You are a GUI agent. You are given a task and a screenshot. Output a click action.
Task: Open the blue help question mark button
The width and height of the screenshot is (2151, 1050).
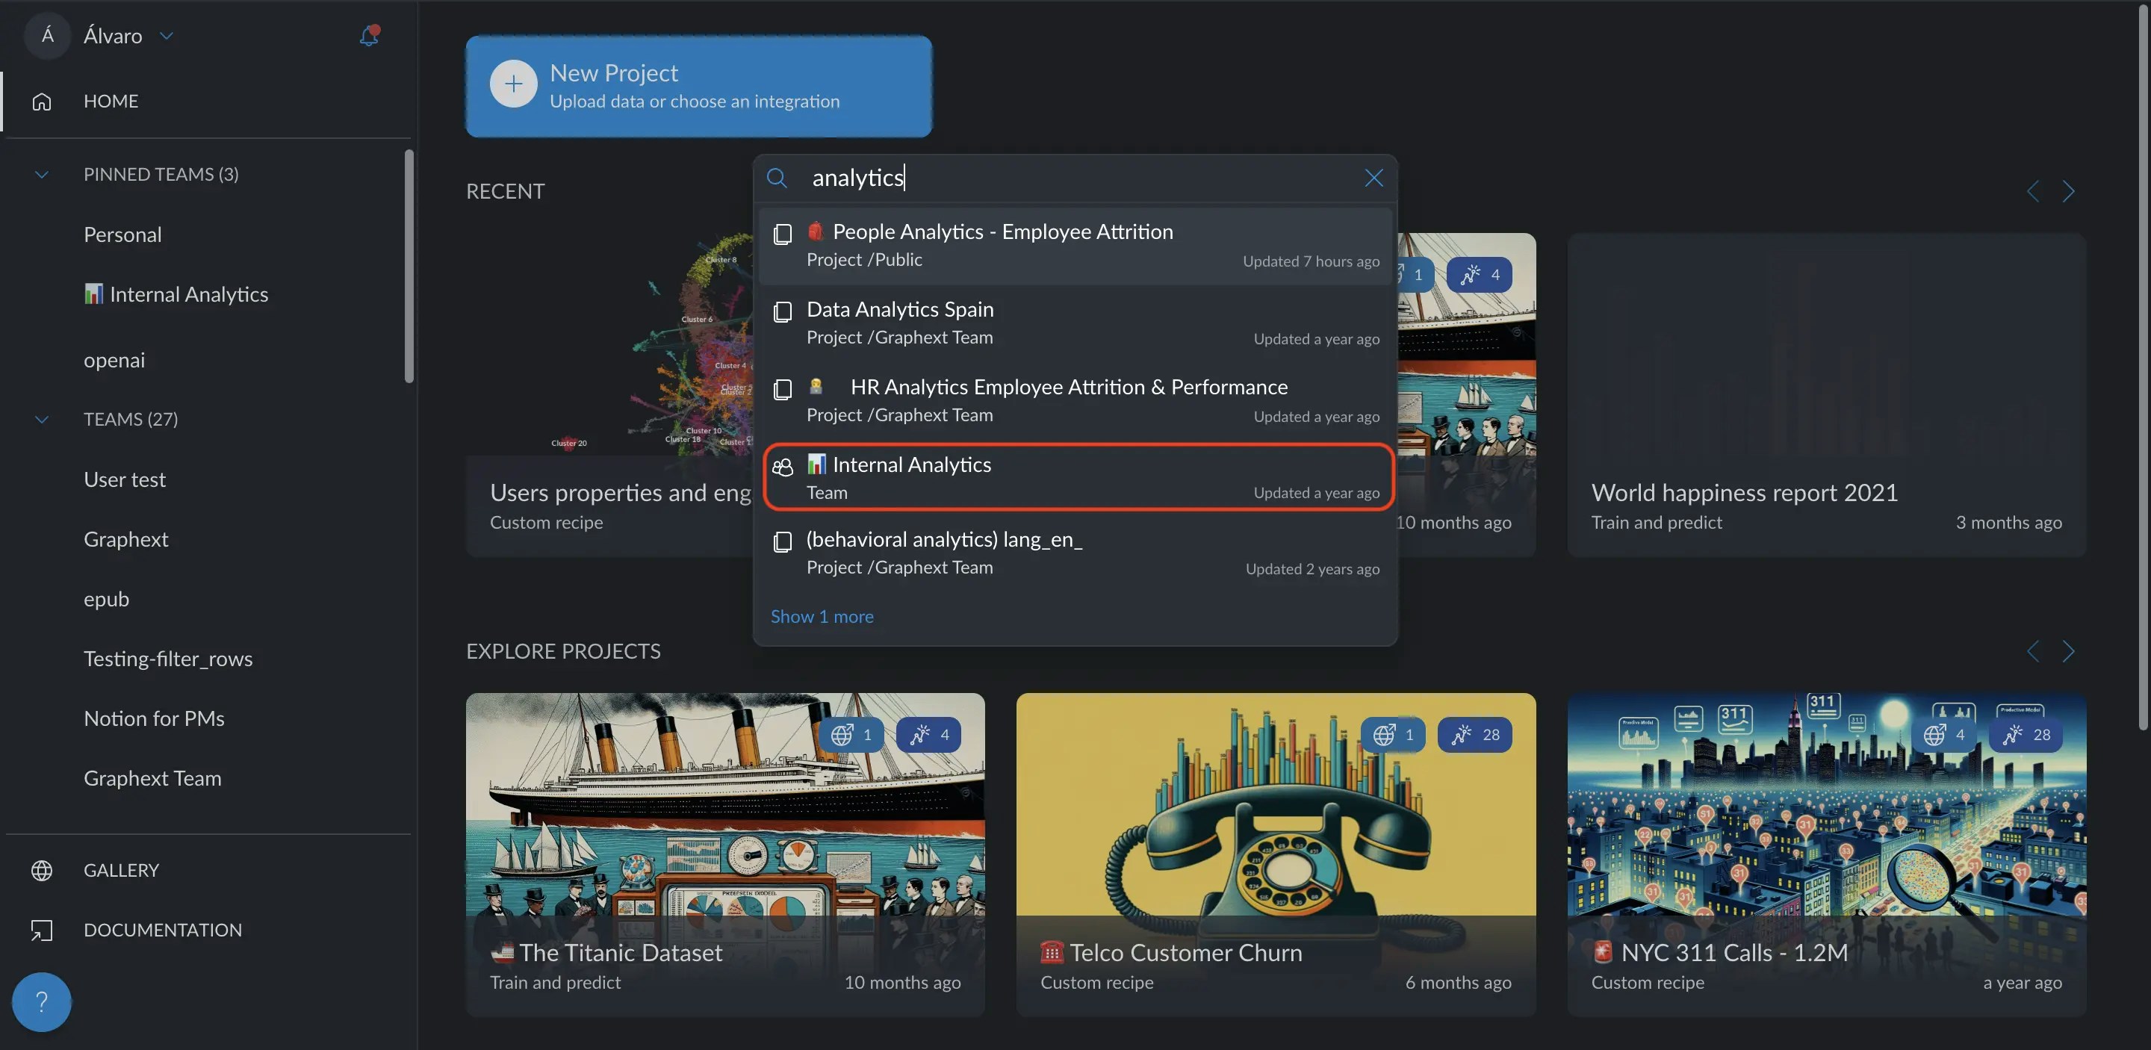pyautogui.click(x=41, y=1001)
